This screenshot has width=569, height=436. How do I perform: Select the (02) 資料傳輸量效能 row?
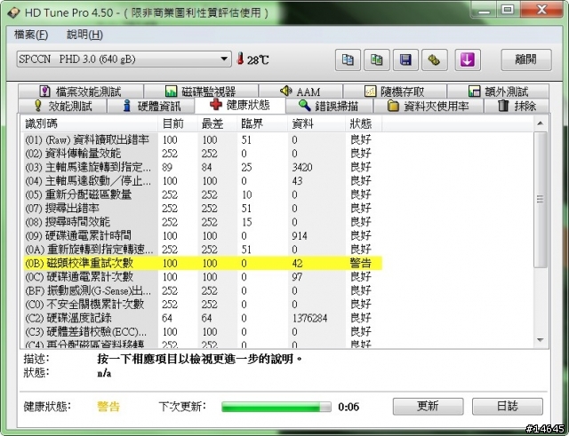203,154
